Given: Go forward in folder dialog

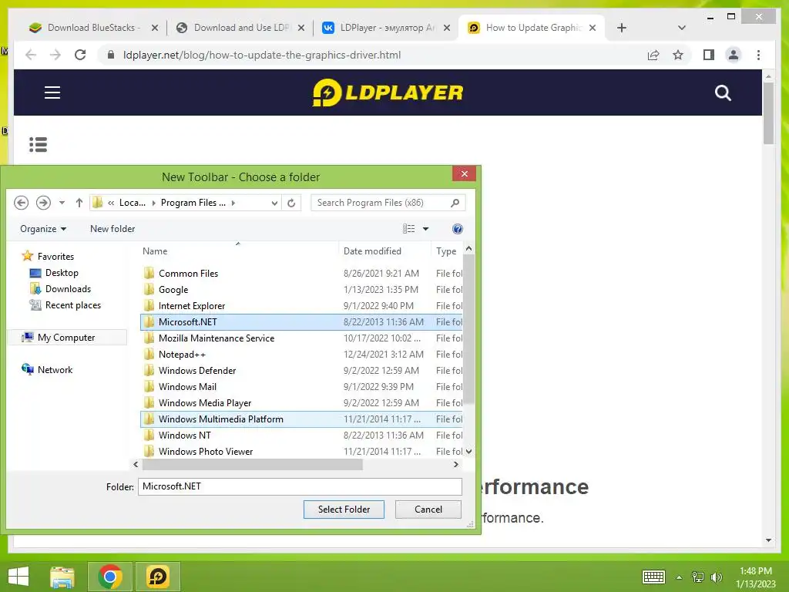Looking at the screenshot, I should click(43, 203).
